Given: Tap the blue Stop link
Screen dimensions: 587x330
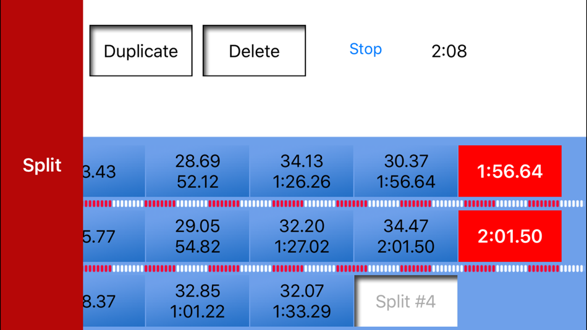Looking at the screenshot, I should 365,49.
